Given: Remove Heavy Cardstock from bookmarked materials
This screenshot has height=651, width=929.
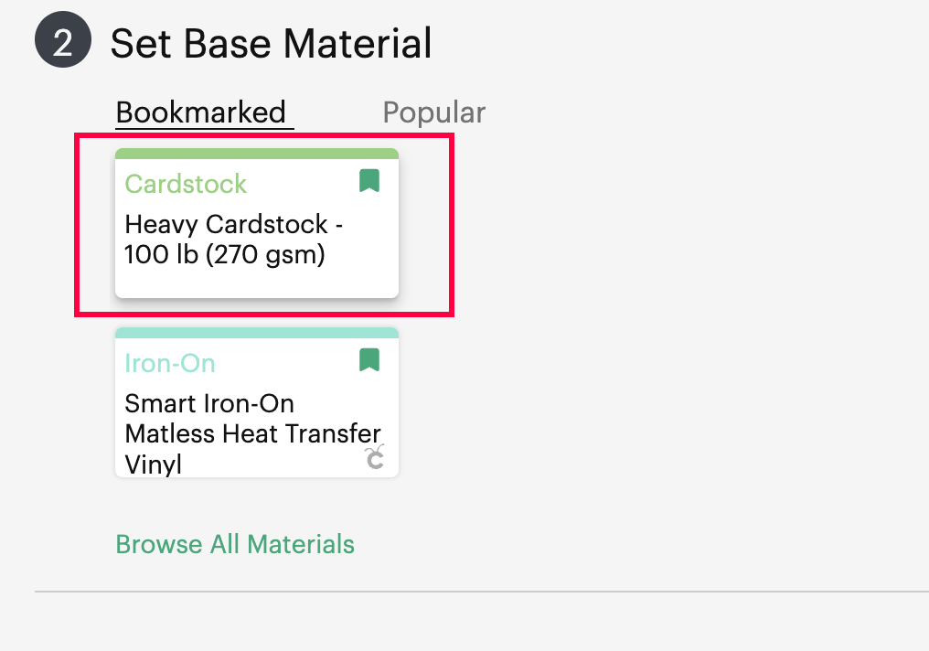Looking at the screenshot, I should click(369, 180).
